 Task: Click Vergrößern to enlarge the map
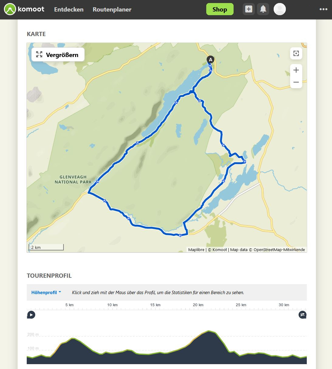pos(58,55)
